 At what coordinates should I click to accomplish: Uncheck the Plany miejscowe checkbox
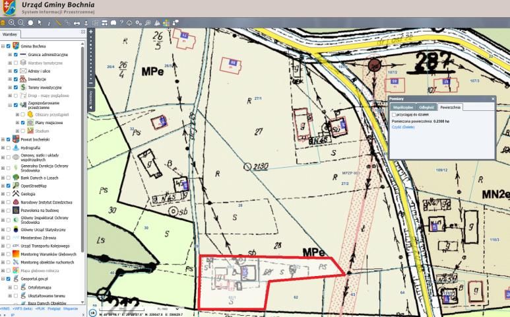click(x=23, y=123)
